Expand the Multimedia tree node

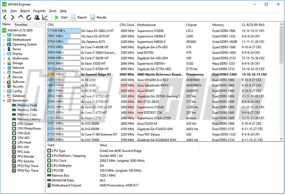point(4,59)
